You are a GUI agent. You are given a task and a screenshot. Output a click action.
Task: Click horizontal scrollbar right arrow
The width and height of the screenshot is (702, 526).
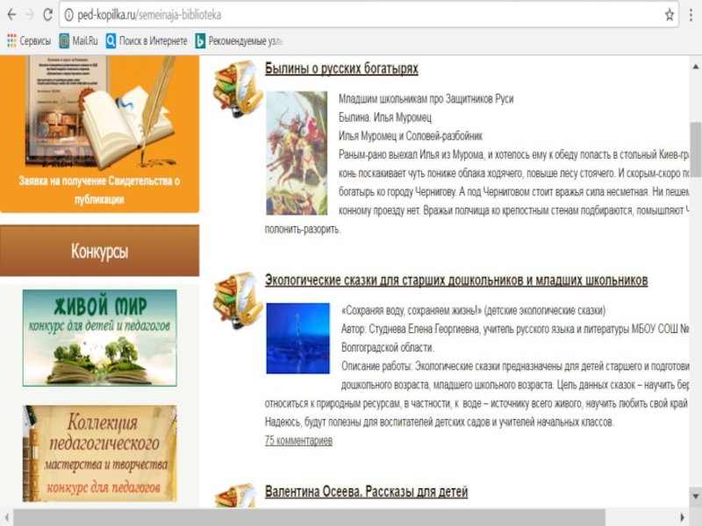click(683, 517)
